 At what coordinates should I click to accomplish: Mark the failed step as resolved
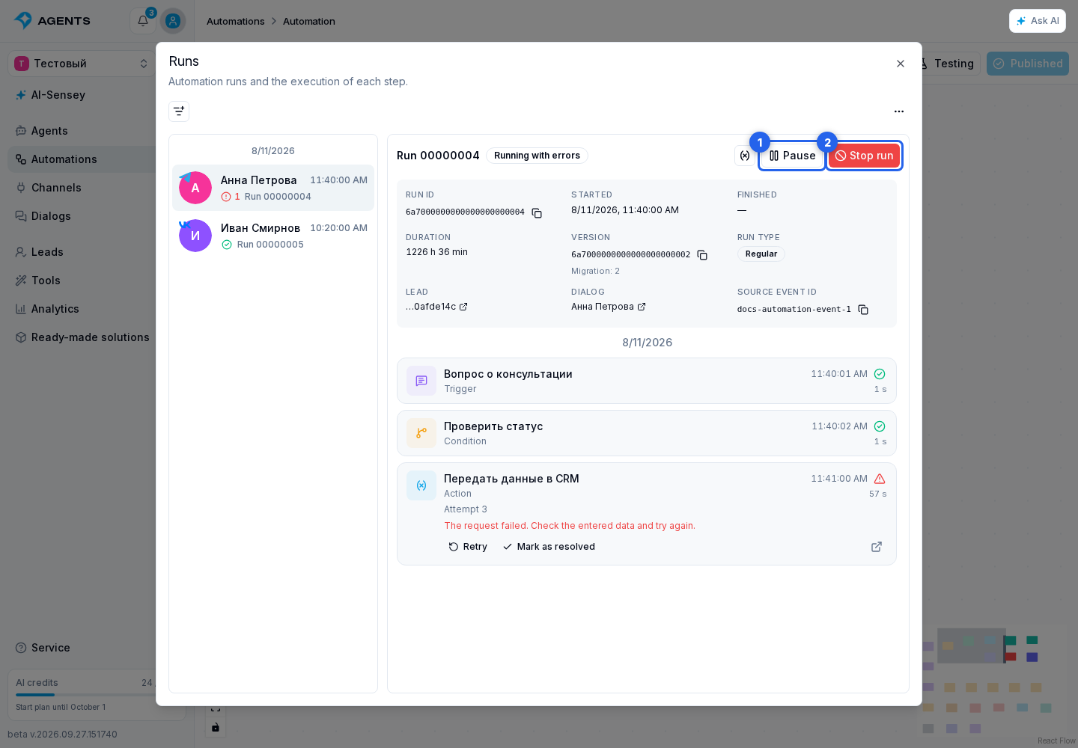click(549, 547)
